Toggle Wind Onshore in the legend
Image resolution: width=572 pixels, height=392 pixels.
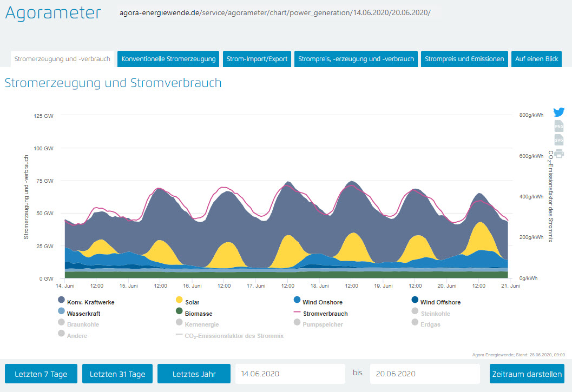point(322,302)
